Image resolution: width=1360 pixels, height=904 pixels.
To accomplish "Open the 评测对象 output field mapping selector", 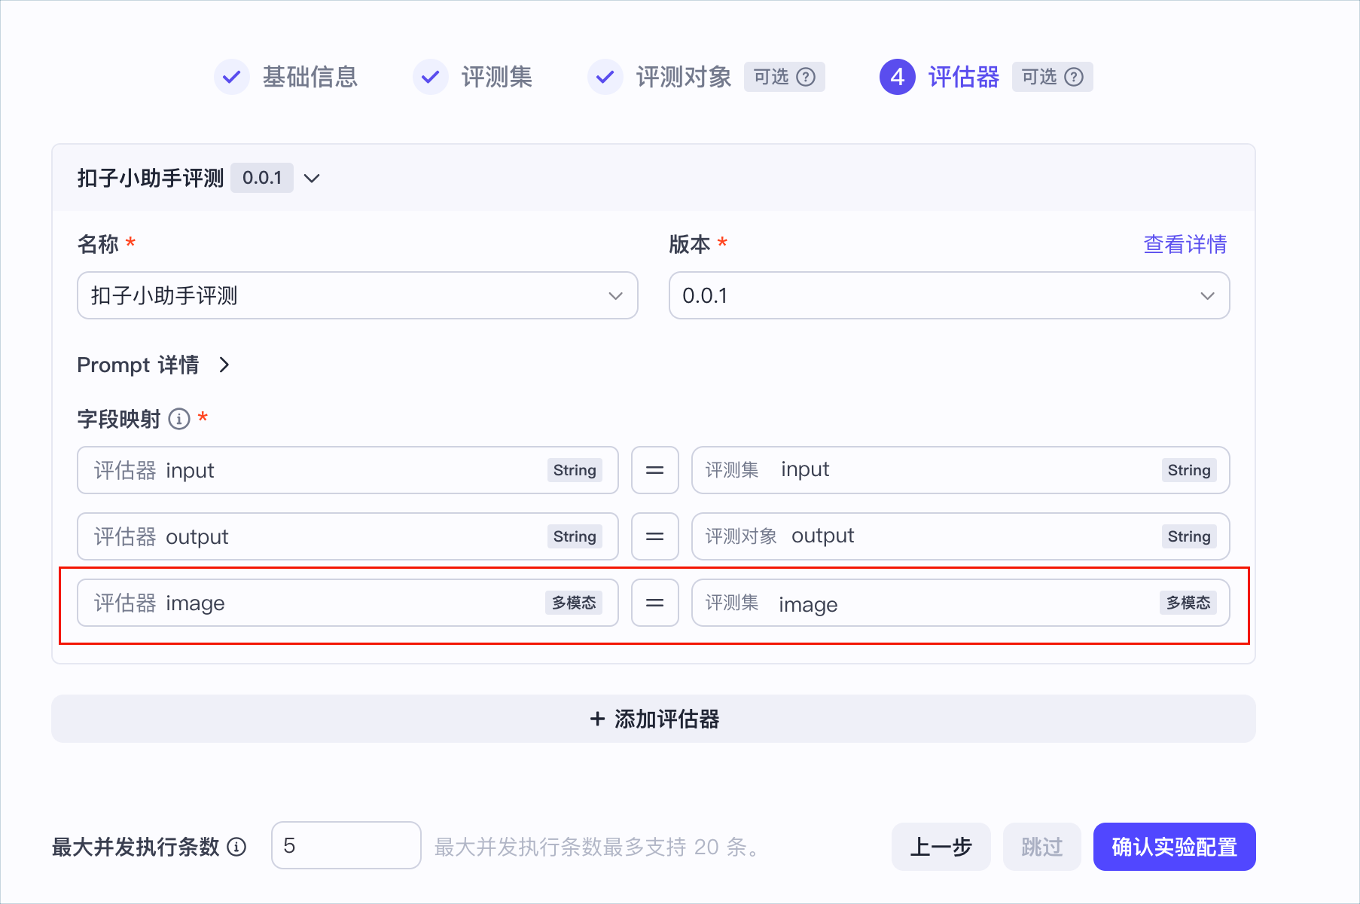I will (x=961, y=536).
